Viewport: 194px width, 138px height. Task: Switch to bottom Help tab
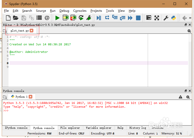click(x=120, y=128)
